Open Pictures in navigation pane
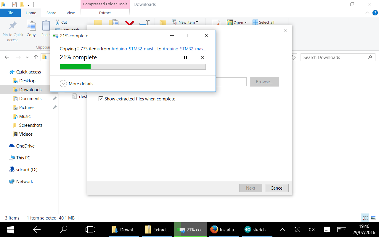Screen dimensions: 379x237 click(x=27, y=108)
